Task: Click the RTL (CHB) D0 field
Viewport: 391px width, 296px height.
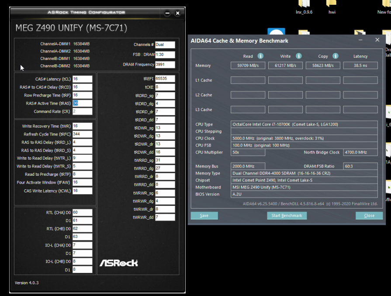Action: 82,229
